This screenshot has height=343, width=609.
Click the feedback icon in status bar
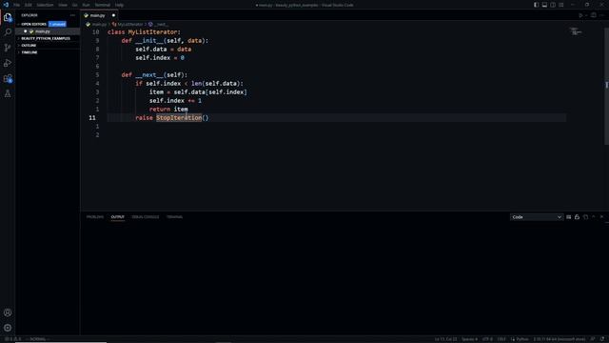pos(593,339)
